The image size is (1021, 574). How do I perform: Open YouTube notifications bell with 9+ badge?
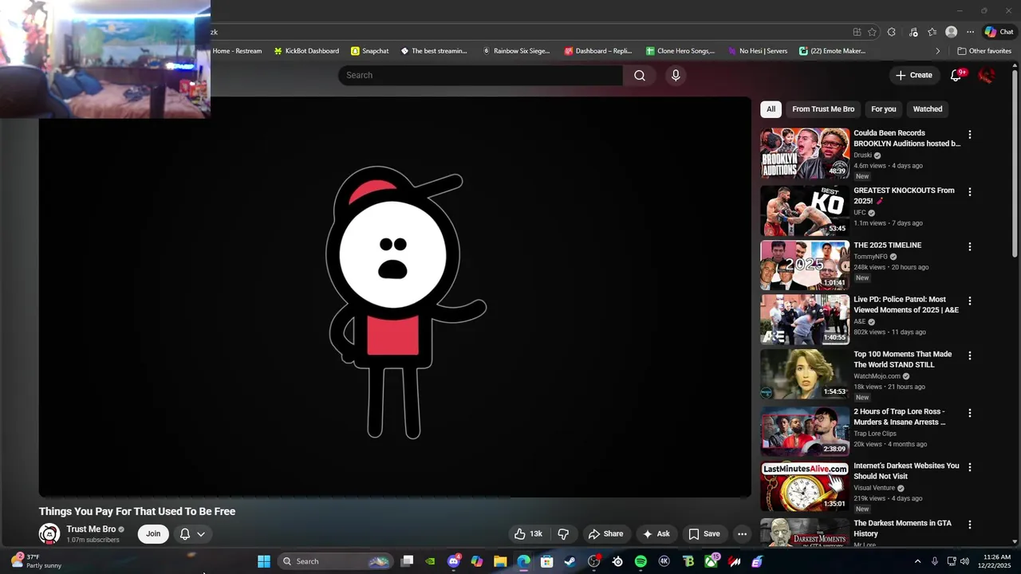(956, 75)
